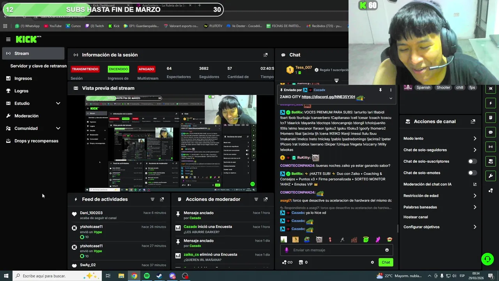Click the three-dots icon under the wrench
The width and height of the screenshot is (499, 281).
point(490,190)
